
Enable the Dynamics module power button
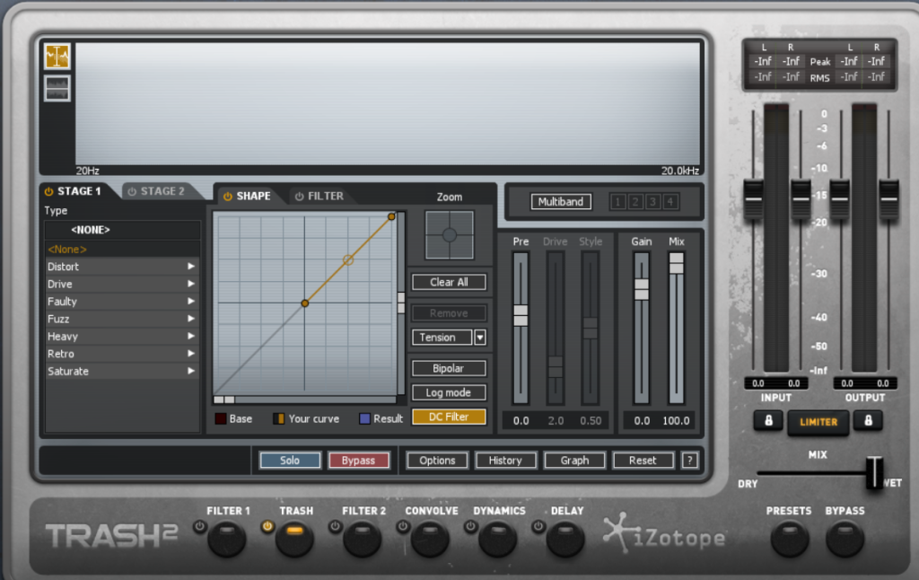(x=470, y=526)
